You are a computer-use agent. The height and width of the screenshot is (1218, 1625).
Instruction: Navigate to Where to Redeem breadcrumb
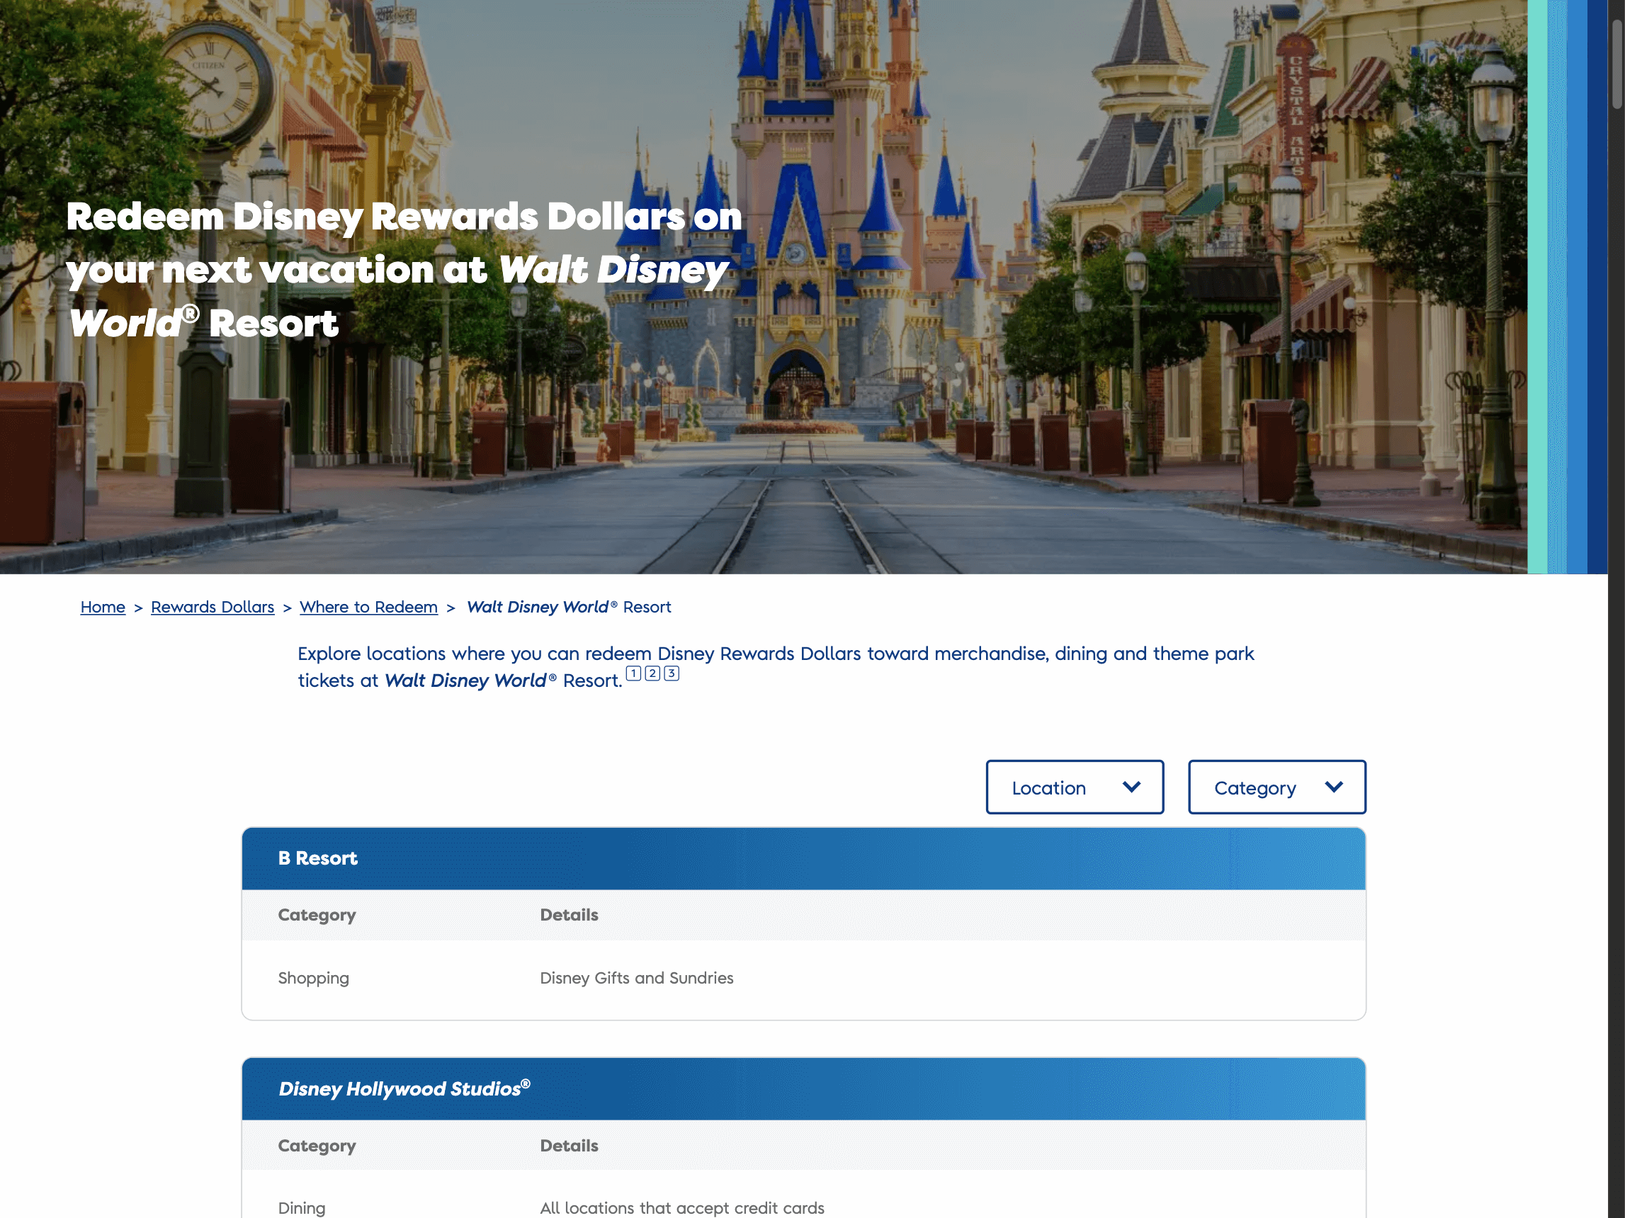point(368,607)
